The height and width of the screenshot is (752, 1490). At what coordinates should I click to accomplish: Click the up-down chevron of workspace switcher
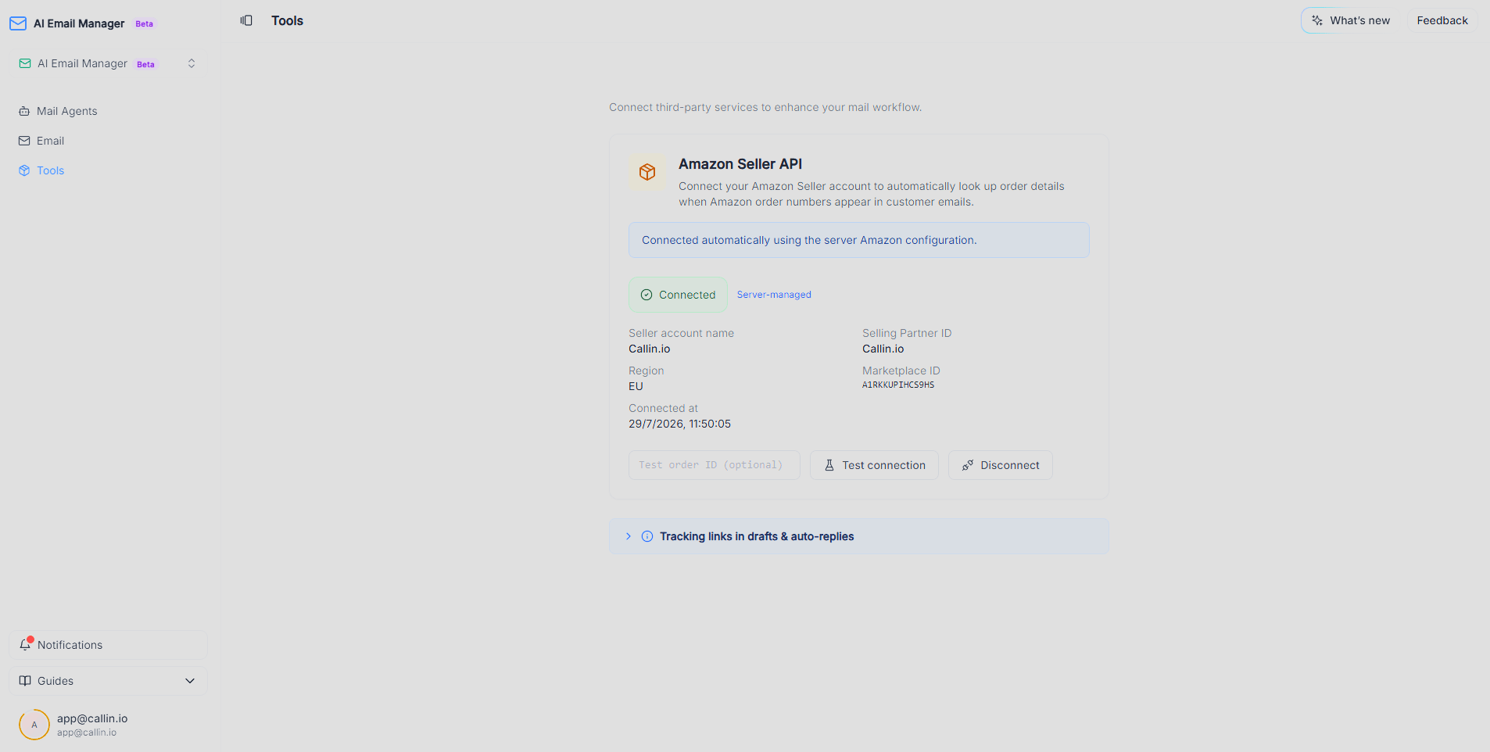point(192,63)
